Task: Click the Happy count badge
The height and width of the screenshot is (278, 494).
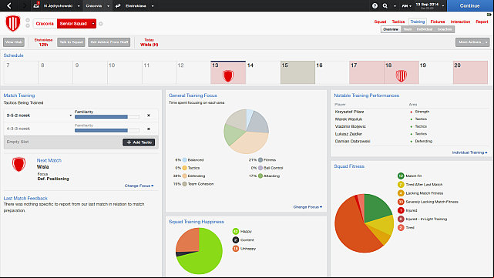Action: coord(236,231)
